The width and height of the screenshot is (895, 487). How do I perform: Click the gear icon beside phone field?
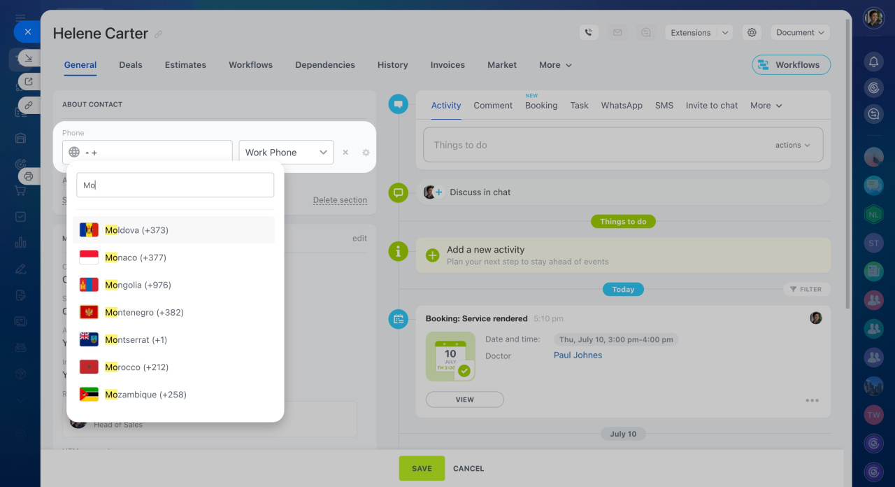[366, 153]
